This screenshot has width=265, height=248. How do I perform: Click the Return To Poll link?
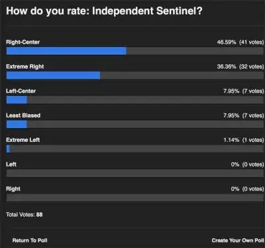click(x=30, y=240)
